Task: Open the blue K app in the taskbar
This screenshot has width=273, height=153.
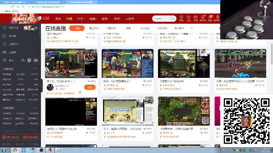Action: tap(24, 150)
